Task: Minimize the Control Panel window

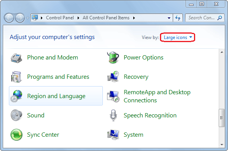Action: 191,4
